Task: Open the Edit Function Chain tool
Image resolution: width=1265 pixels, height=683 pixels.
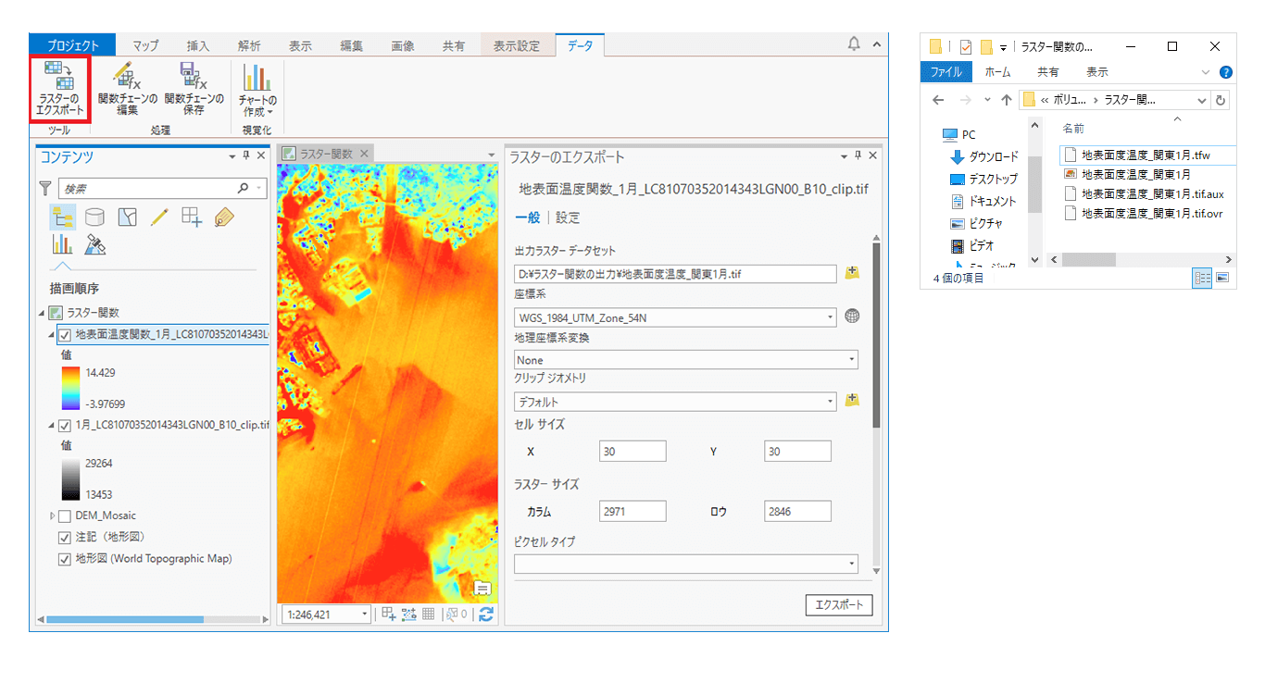Action: (127, 89)
